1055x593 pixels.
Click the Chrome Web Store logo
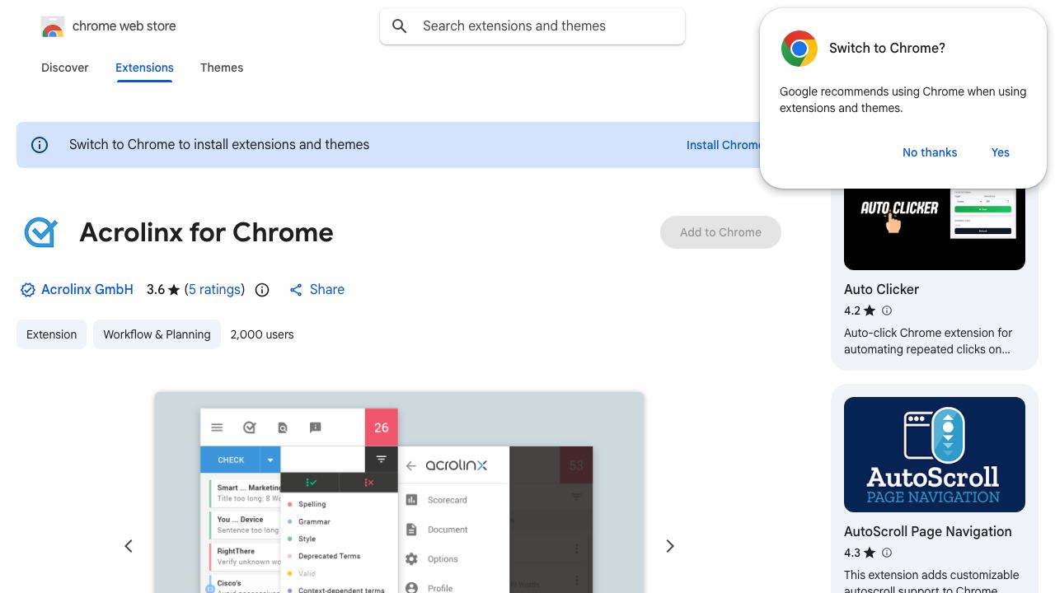coord(53,26)
